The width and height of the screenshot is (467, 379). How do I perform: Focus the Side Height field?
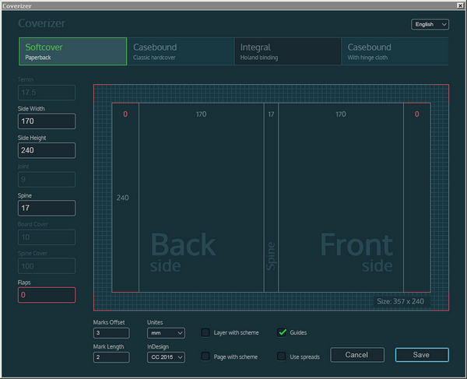pyautogui.click(x=46, y=150)
